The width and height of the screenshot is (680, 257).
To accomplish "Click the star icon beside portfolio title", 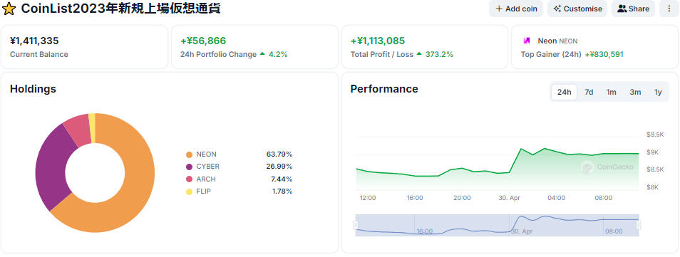I will coord(9,9).
